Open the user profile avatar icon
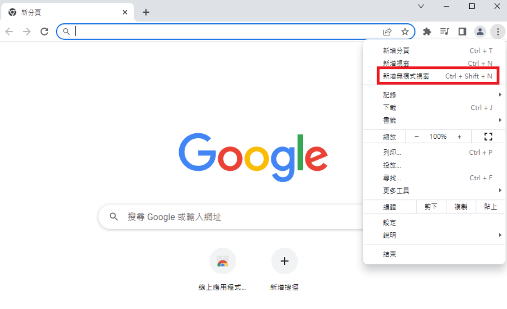 480,31
